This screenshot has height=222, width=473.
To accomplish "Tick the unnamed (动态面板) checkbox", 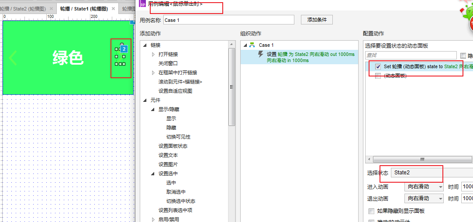I will point(378,76).
